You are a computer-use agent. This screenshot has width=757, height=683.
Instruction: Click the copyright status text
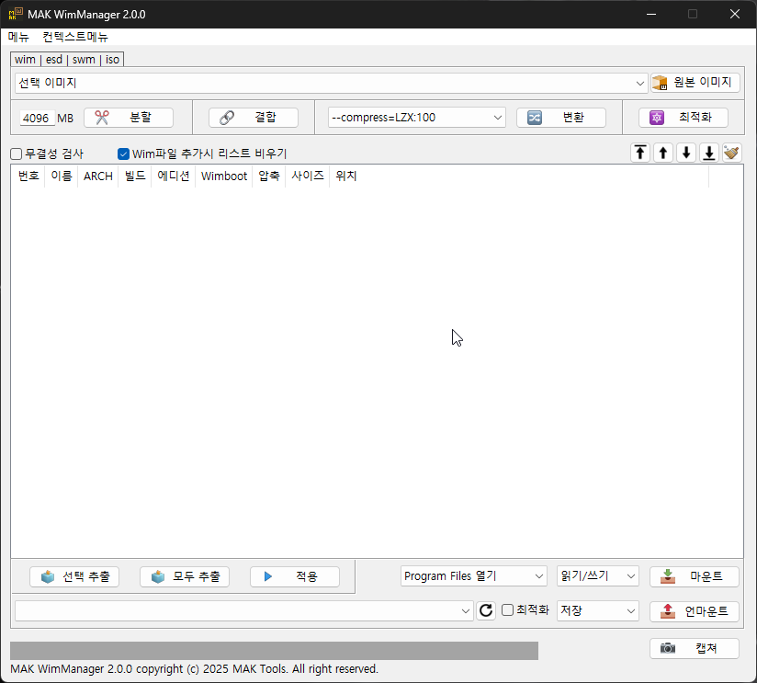coord(194,669)
